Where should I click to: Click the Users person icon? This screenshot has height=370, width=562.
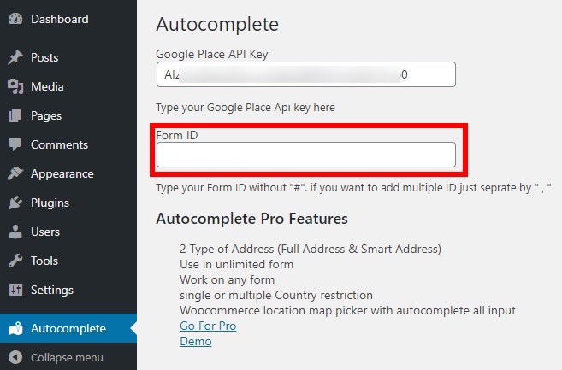point(15,232)
